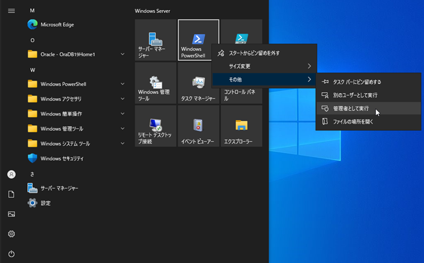
Task: Open the タスク マネージャー tile
Action: 199,83
